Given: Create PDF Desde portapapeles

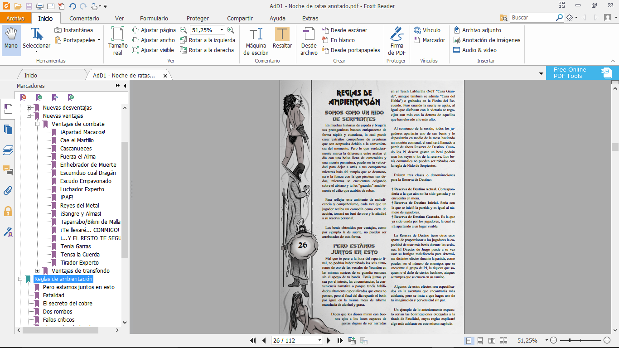Looking at the screenshot, I should click(351, 50).
